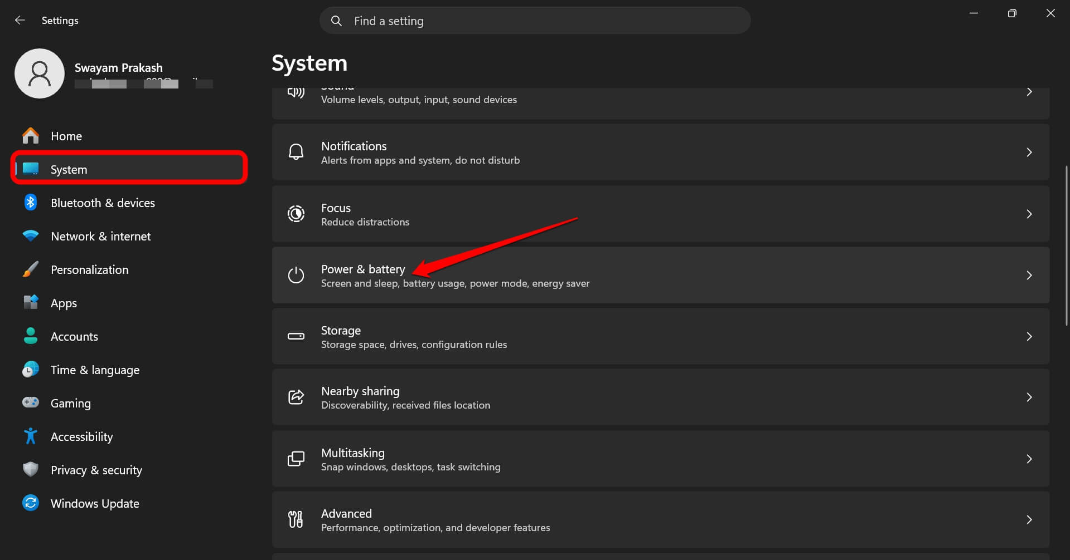Go to Home in sidebar
Viewport: 1070px width, 560px height.
click(129, 136)
